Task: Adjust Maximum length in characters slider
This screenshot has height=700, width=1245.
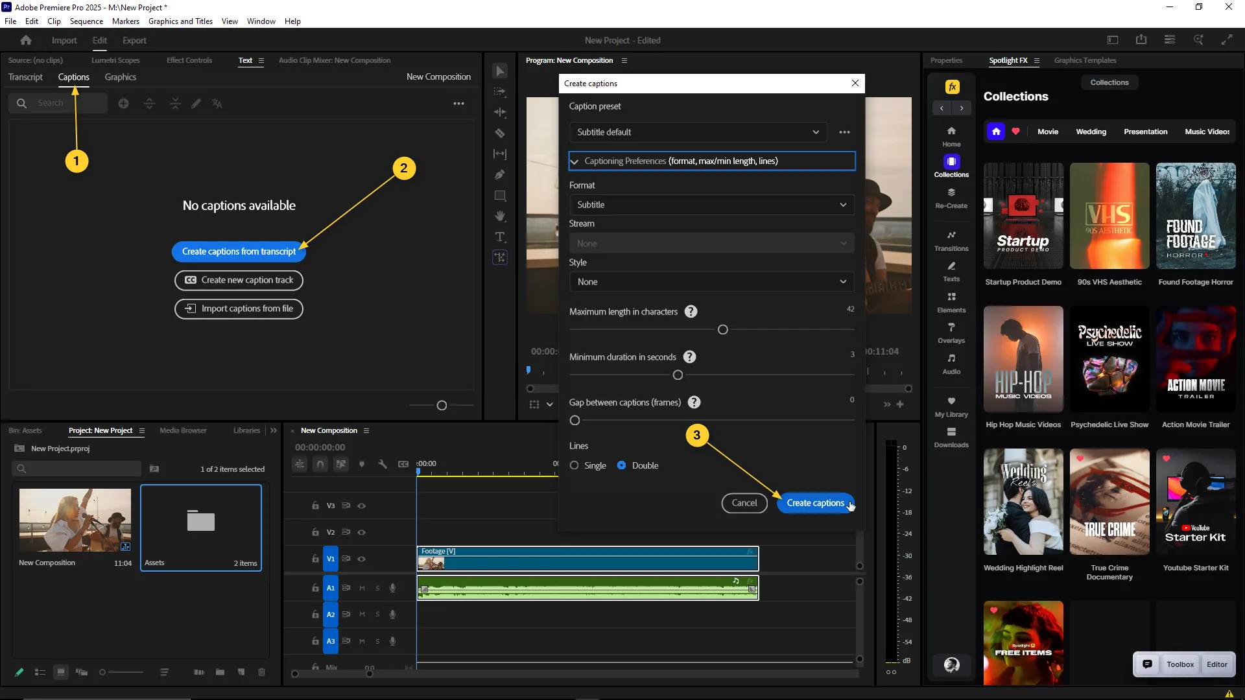Action: [x=723, y=330]
